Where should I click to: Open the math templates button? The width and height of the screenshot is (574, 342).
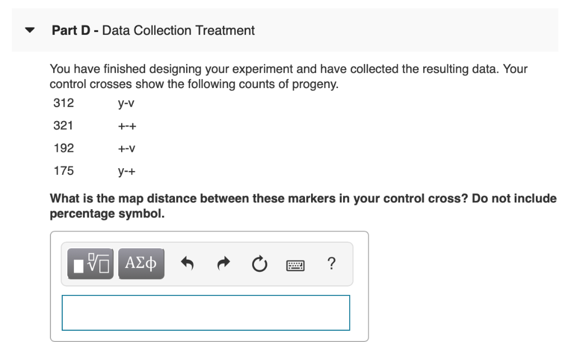[x=90, y=264]
